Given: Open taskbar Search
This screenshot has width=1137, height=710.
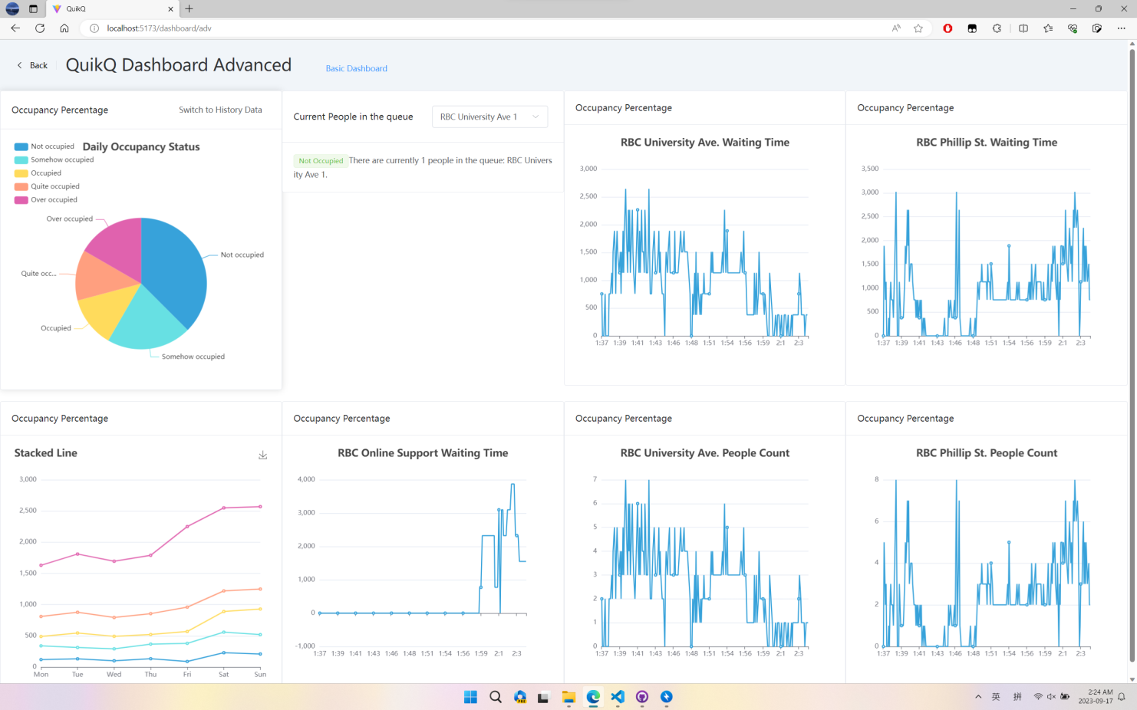Looking at the screenshot, I should tap(496, 697).
